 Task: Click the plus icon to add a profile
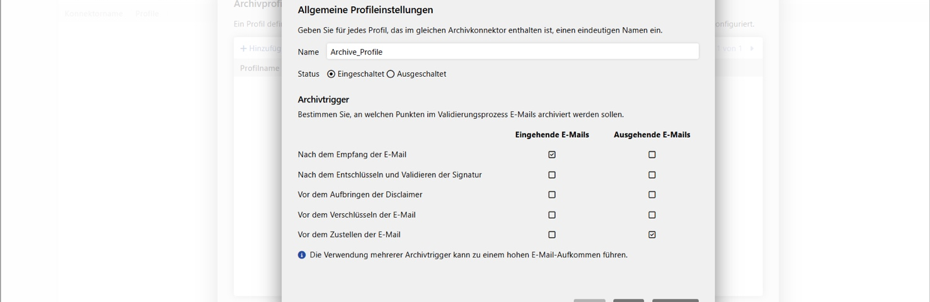point(243,48)
